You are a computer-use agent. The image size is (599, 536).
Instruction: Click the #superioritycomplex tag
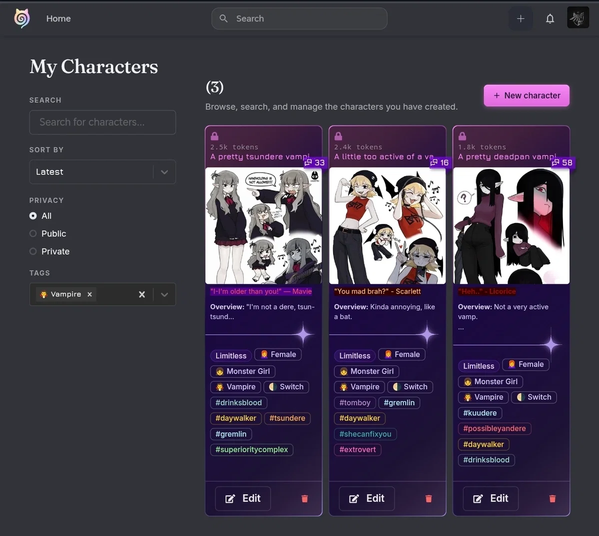[252, 449]
